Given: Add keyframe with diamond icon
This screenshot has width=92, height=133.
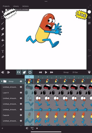Looking at the screenshot, I should pos(37,128).
